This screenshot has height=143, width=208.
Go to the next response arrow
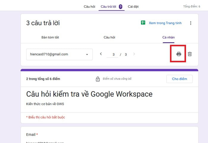(x=134, y=54)
